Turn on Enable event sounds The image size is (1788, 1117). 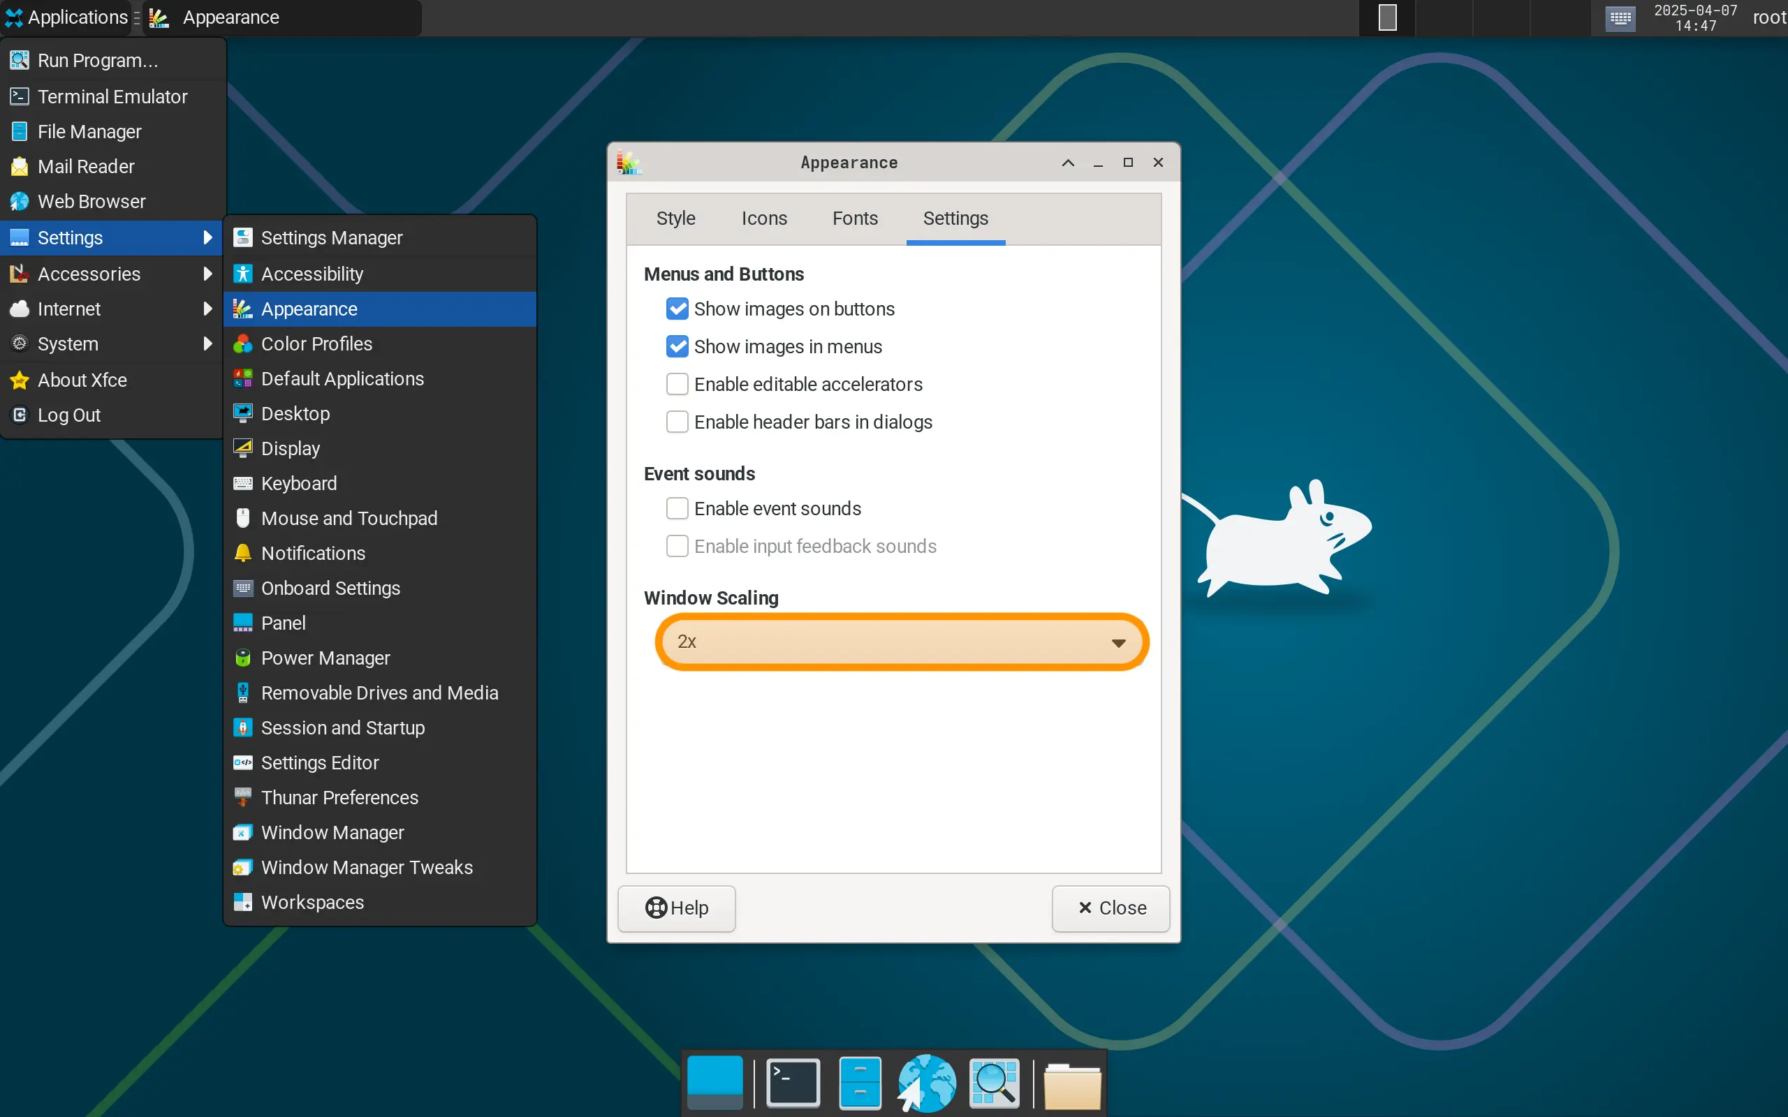(677, 508)
